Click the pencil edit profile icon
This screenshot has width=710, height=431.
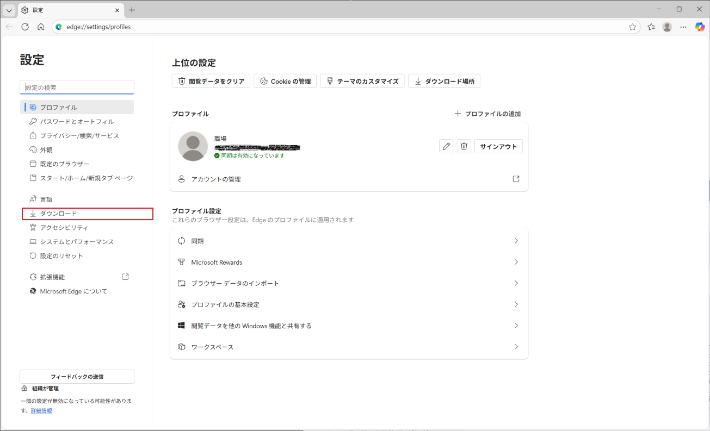(446, 146)
